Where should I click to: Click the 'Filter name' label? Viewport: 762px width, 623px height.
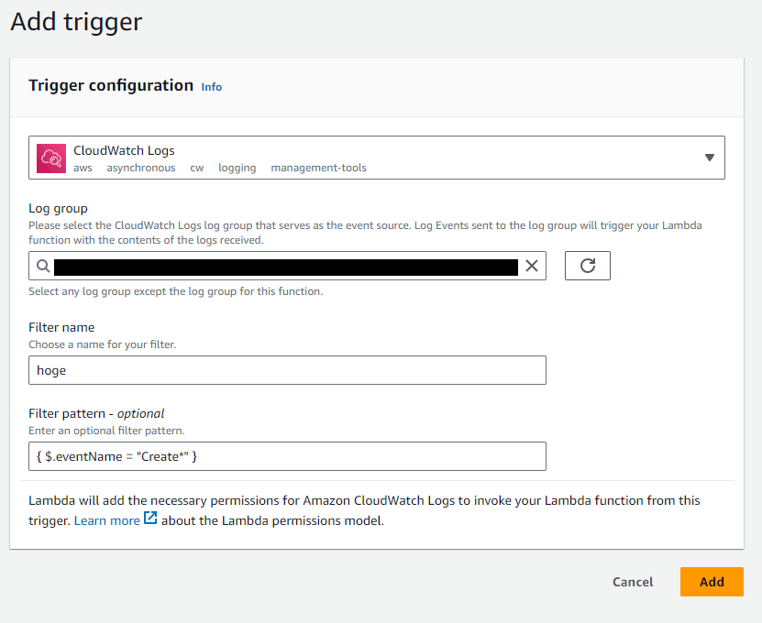[61, 327]
